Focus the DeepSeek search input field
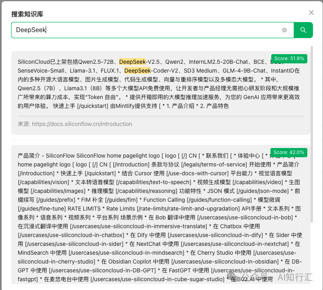Viewport: 323px width, 290px height. pos(152,30)
